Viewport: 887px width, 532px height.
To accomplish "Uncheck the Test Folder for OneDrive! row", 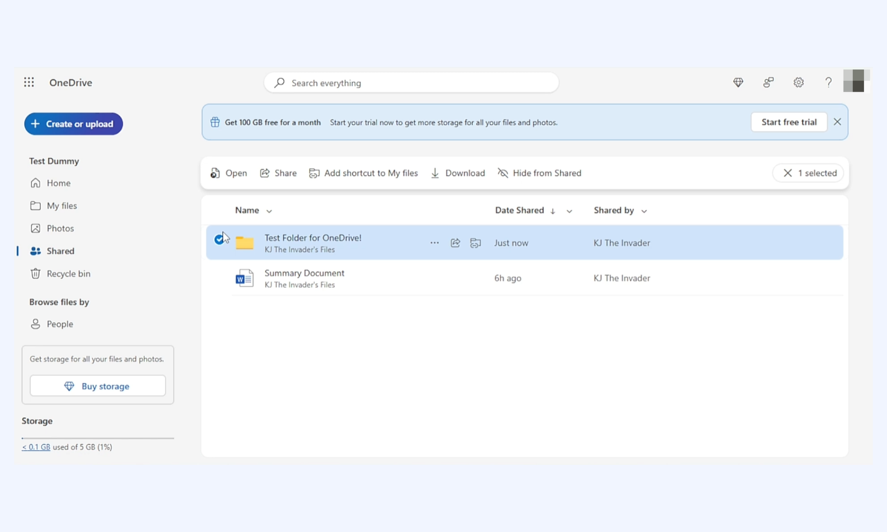I will (x=219, y=239).
